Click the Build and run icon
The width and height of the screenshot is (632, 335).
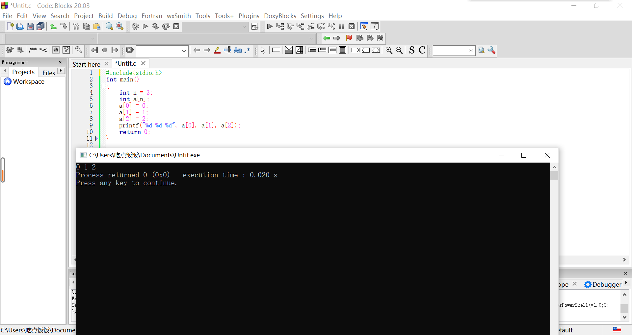[156, 26]
